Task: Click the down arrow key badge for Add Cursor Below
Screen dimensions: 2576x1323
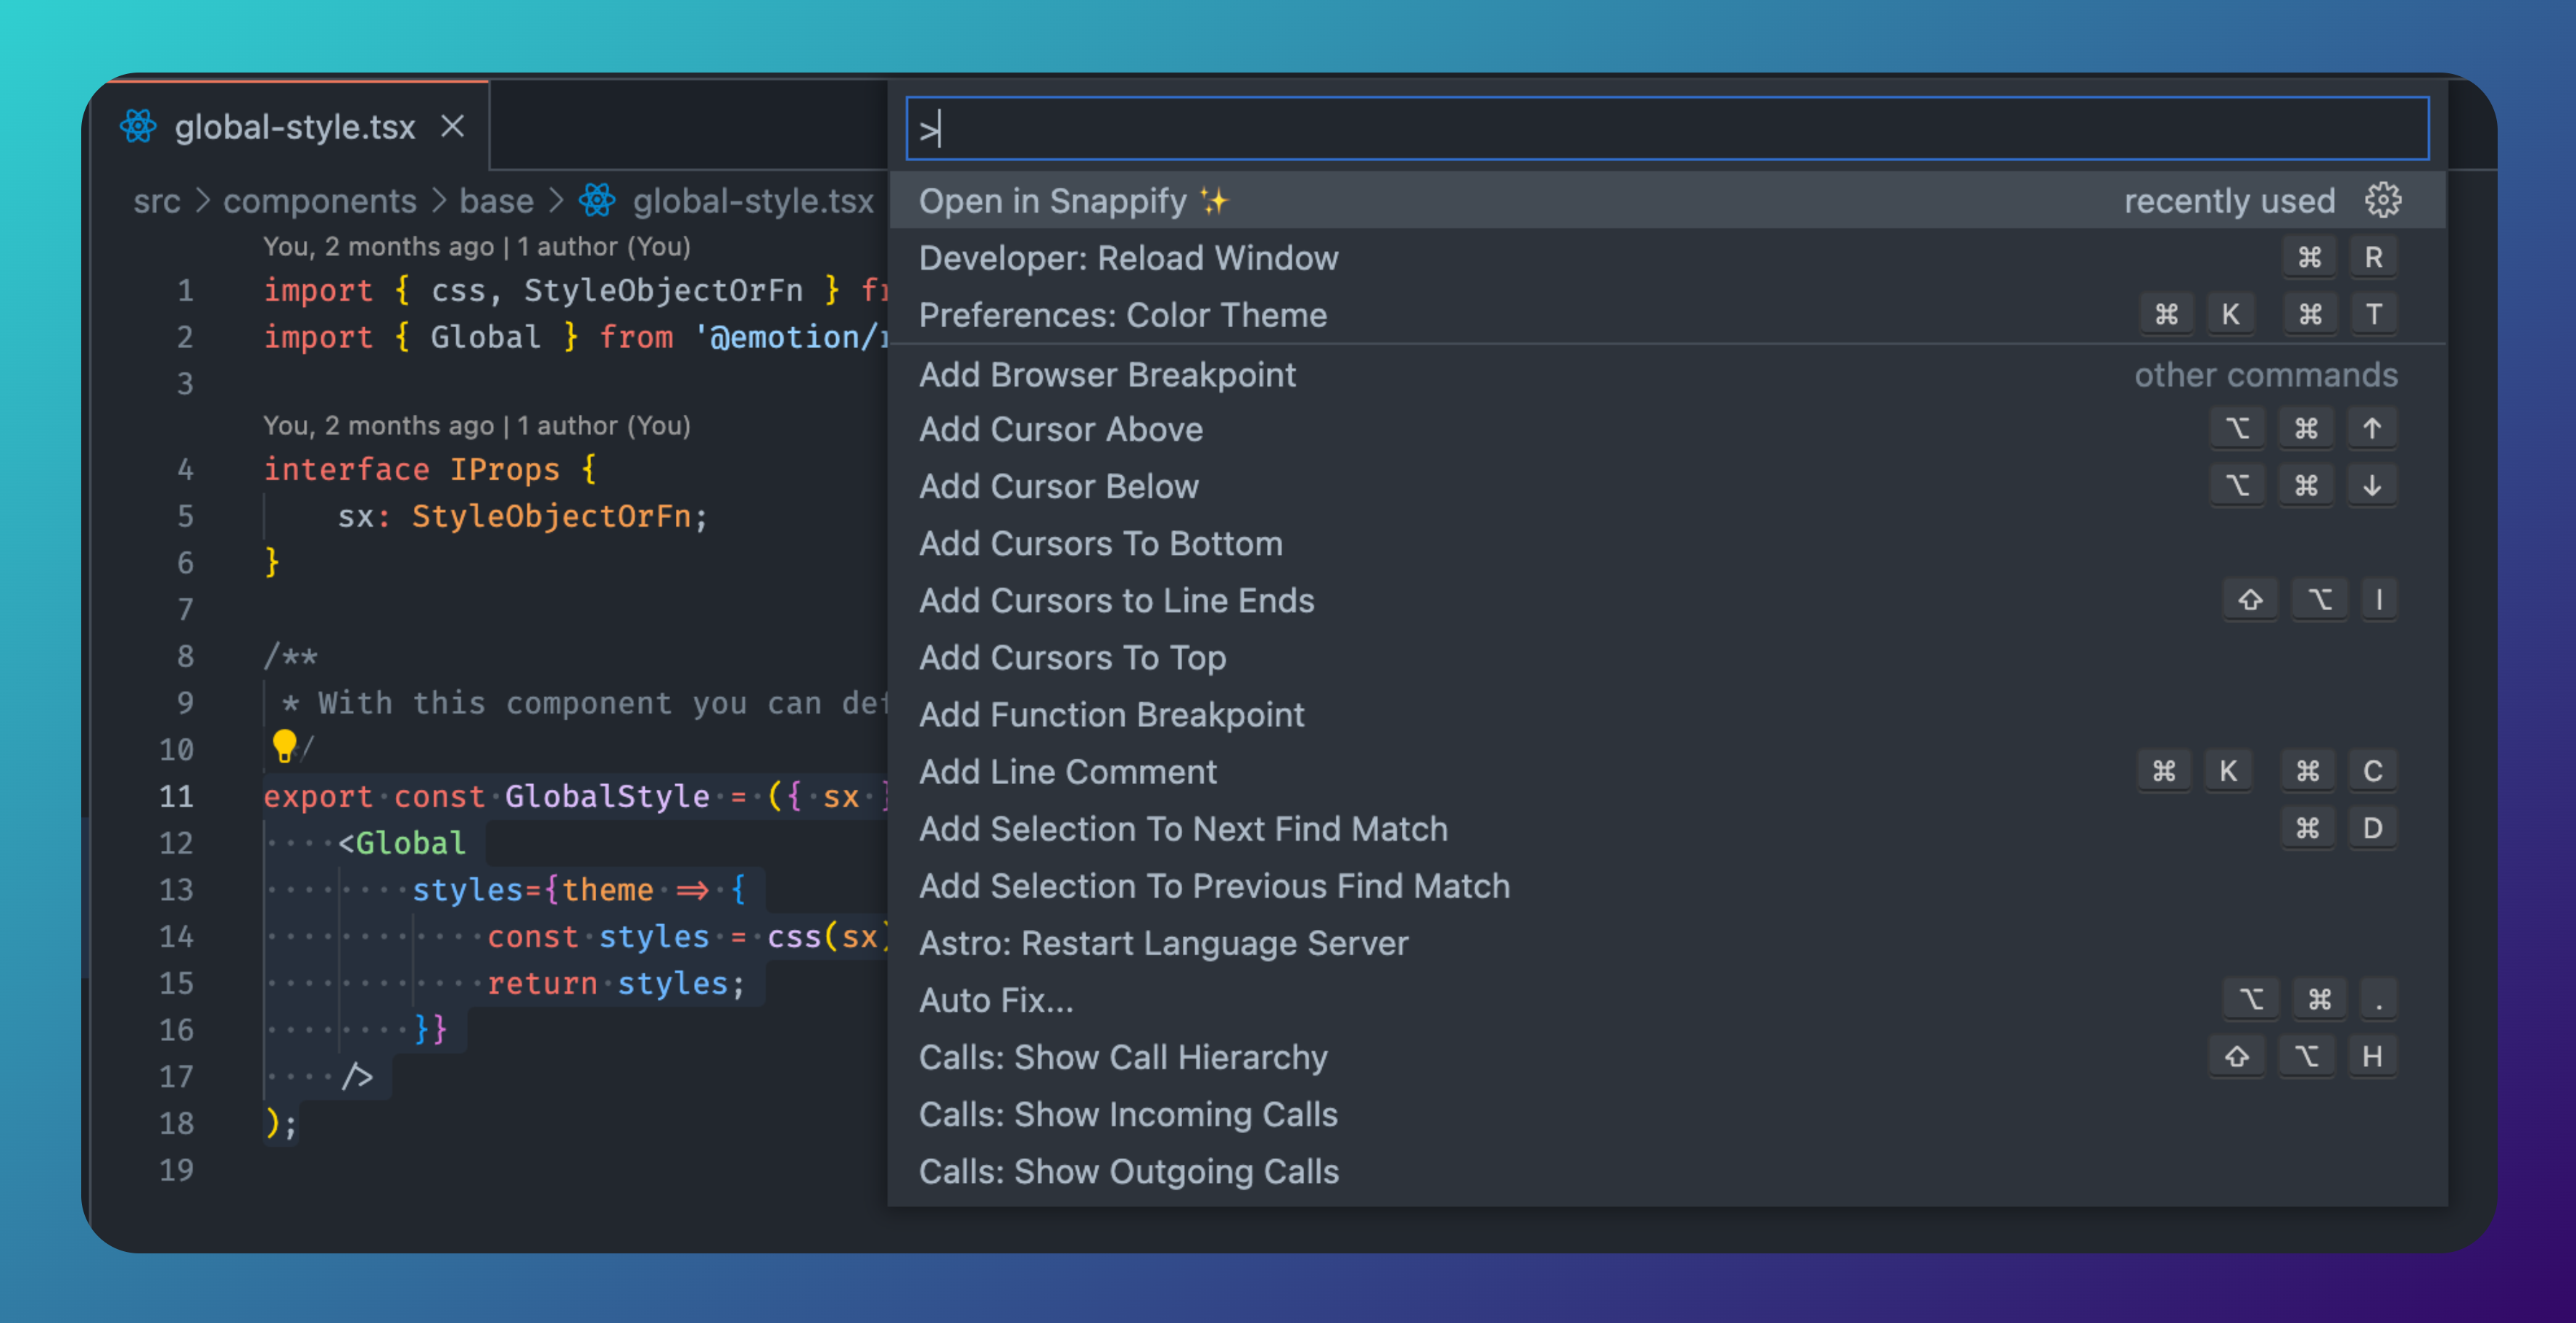Action: [2371, 486]
